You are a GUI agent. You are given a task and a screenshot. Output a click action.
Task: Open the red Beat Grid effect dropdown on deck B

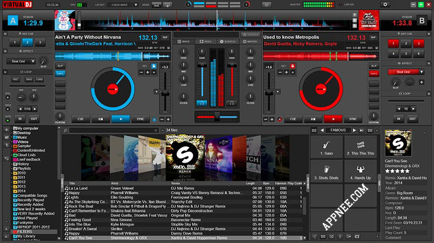(x=422, y=72)
